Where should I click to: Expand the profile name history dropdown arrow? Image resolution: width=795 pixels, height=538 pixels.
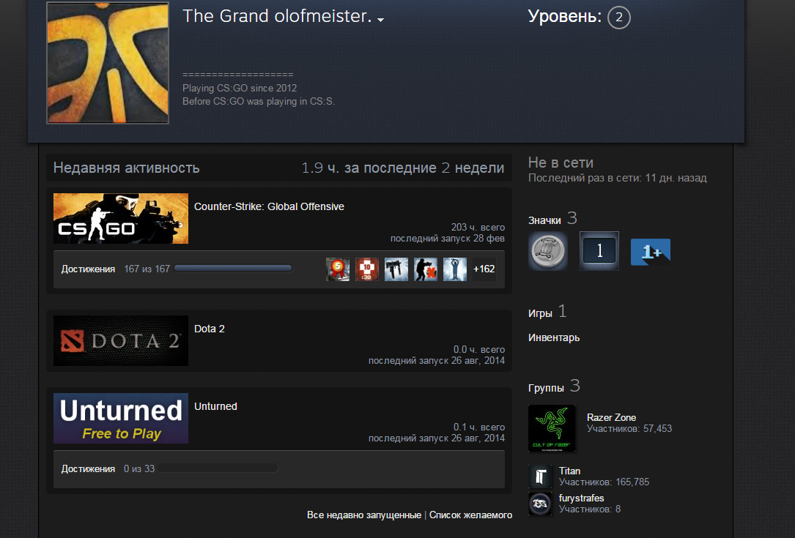pos(381,20)
